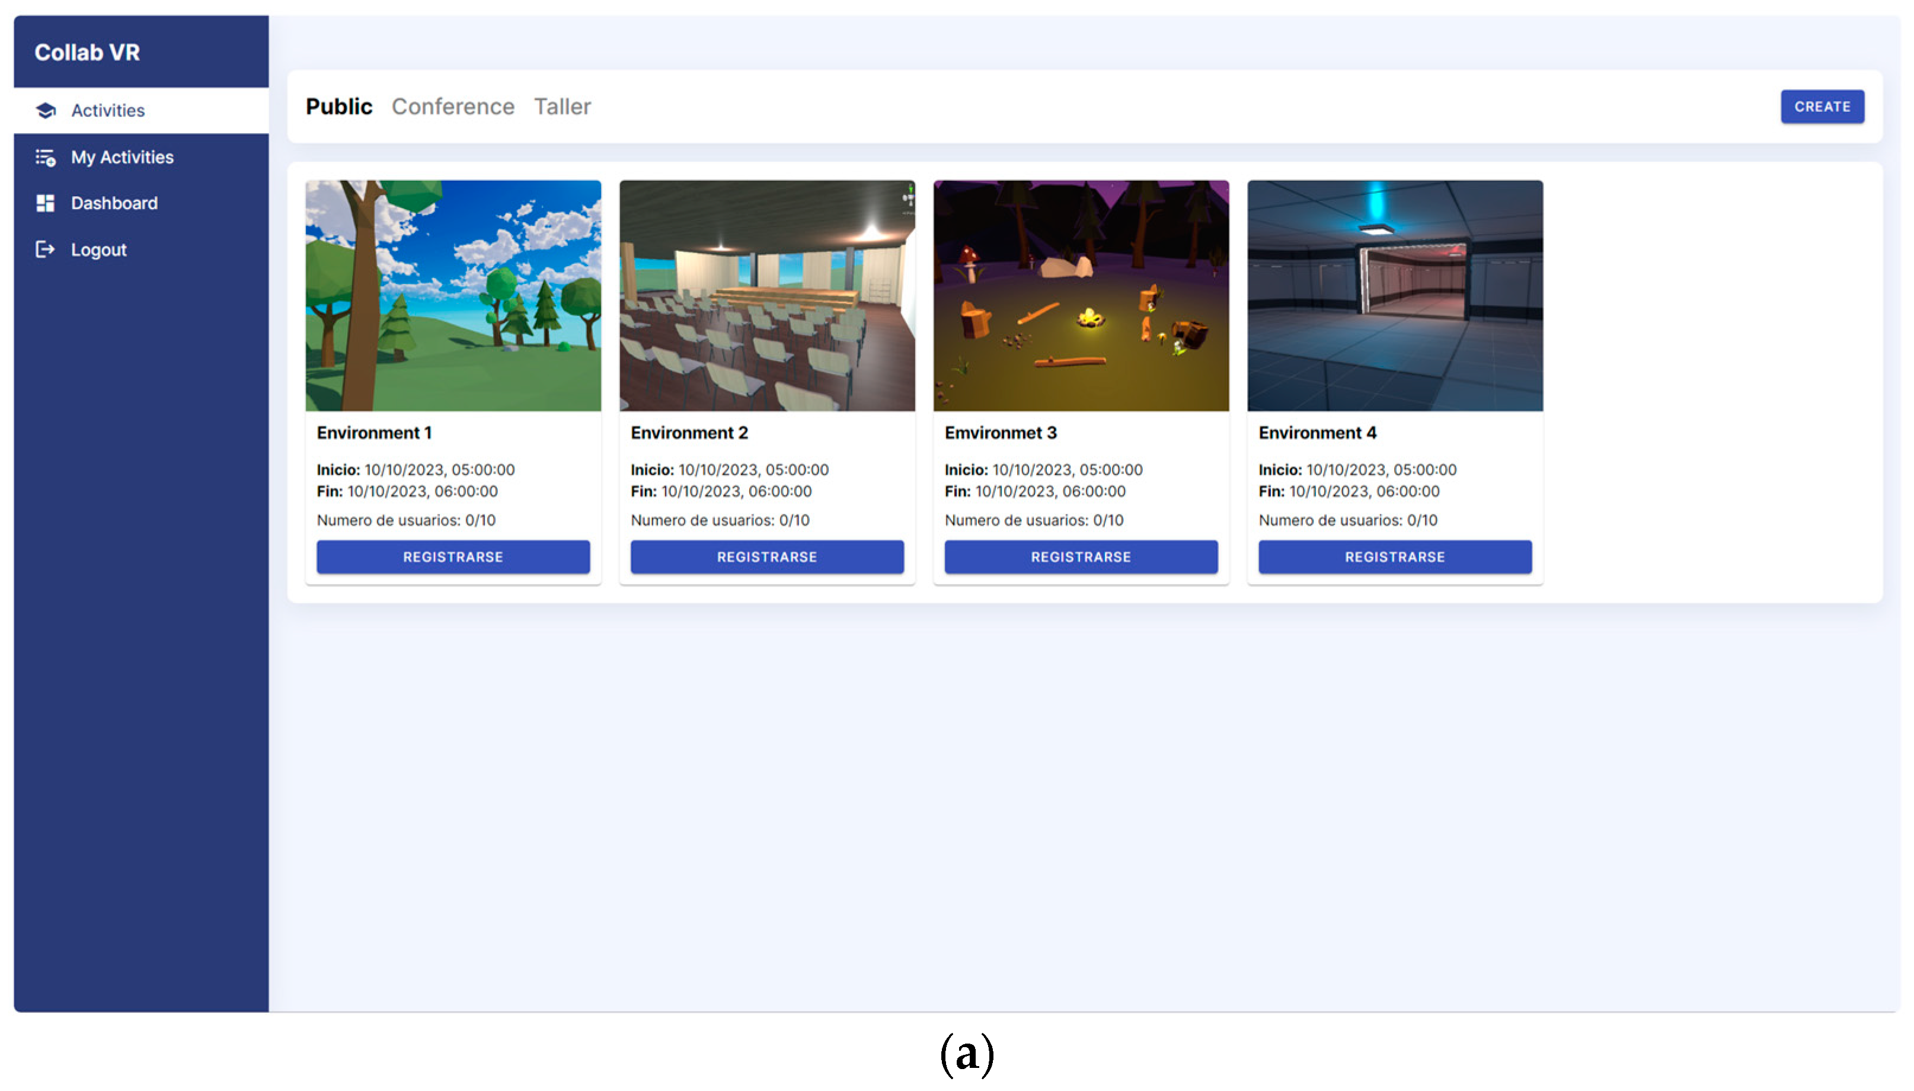Viewport: 1914px width, 1091px height.
Task: Click the Collab VR logo title
Action: click(x=87, y=53)
